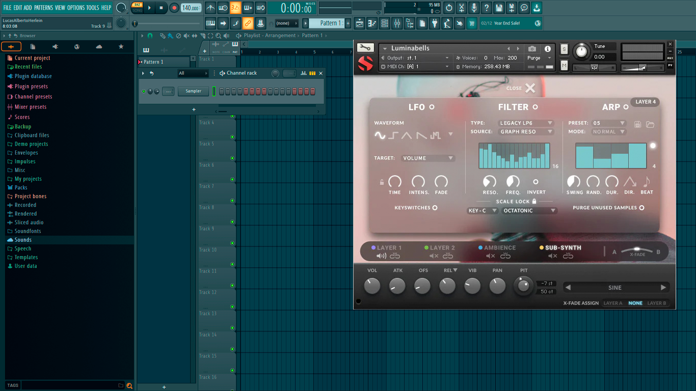The width and height of the screenshot is (696, 391).
Task: Open the EDIT menu
Action: tap(18, 8)
